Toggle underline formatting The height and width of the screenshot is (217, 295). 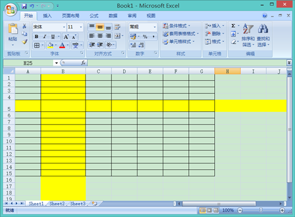point(53,37)
